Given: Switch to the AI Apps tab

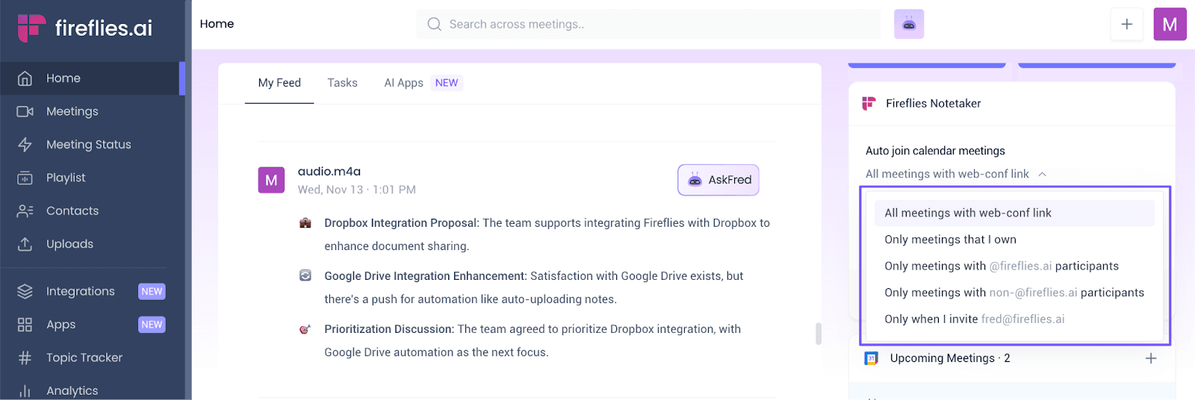Looking at the screenshot, I should 423,83.
